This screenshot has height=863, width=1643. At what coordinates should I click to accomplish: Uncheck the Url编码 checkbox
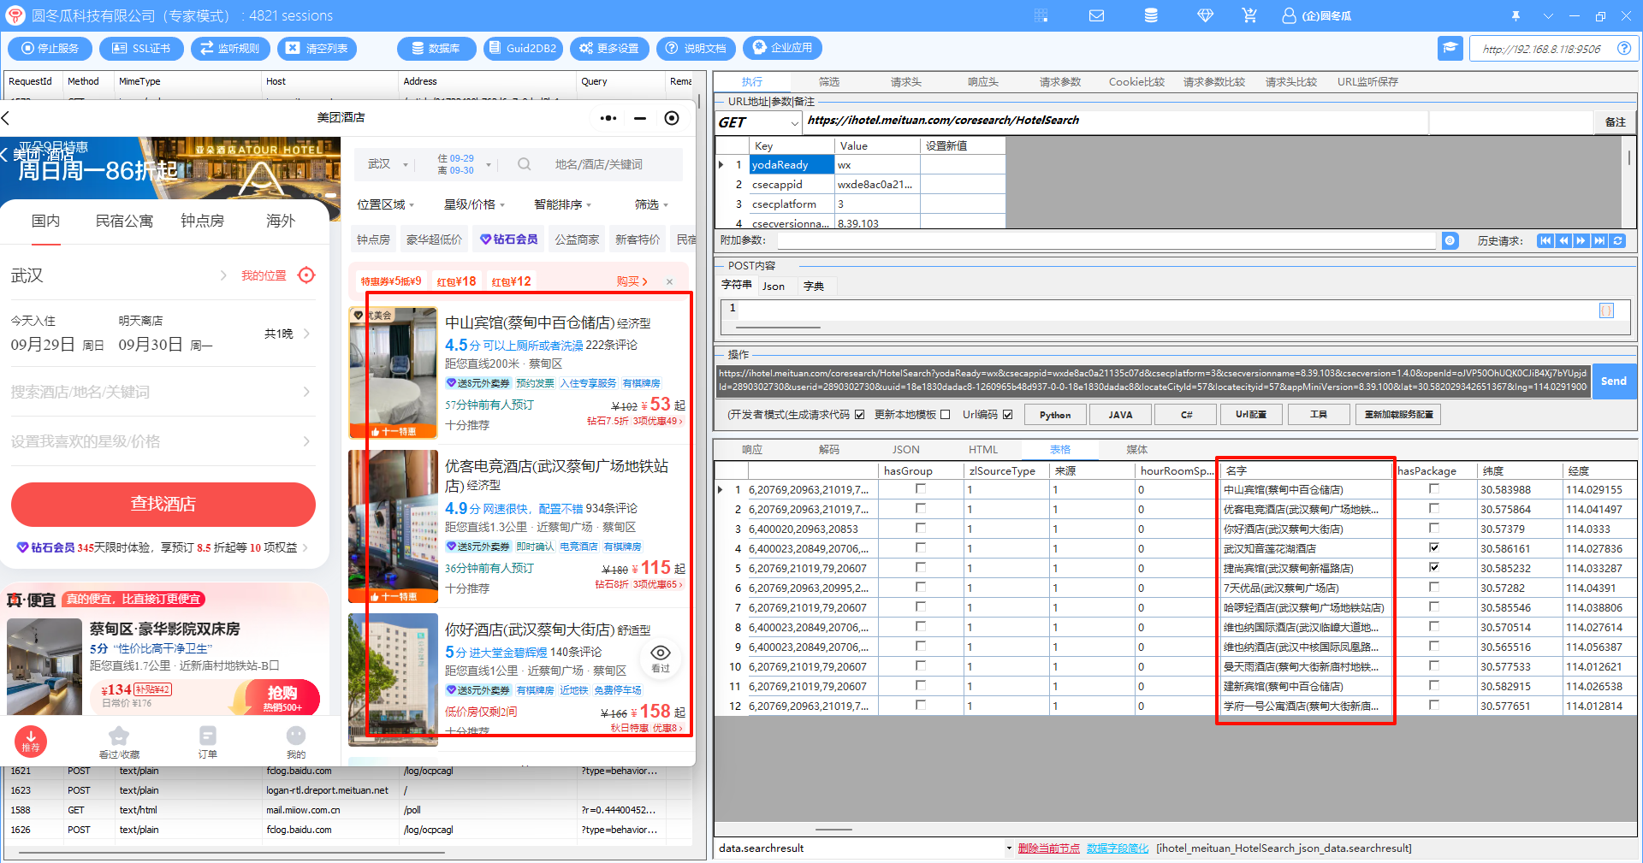(x=1008, y=415)
